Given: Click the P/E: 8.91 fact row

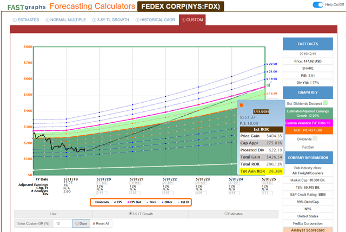Looking at the screenshot, I should click(x=308, y=76).
